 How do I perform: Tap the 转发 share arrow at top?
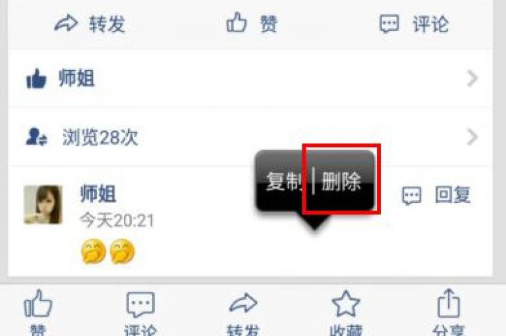[x=66, y=24]
